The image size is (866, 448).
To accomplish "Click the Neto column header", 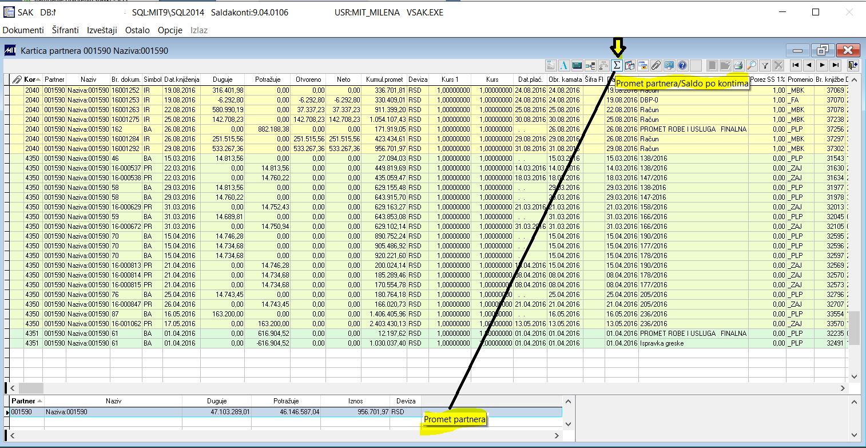I will tap(343, 79).
